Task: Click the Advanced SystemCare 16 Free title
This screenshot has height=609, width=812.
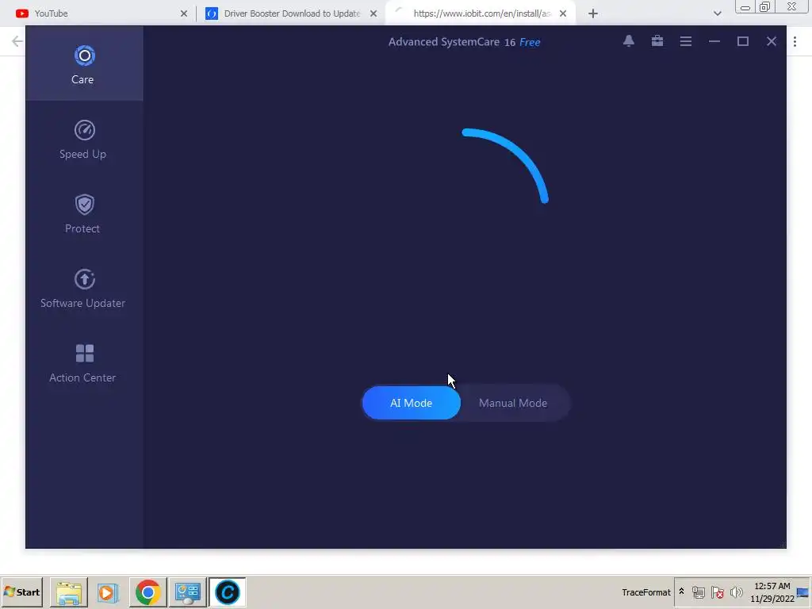Action: point(464,42)
